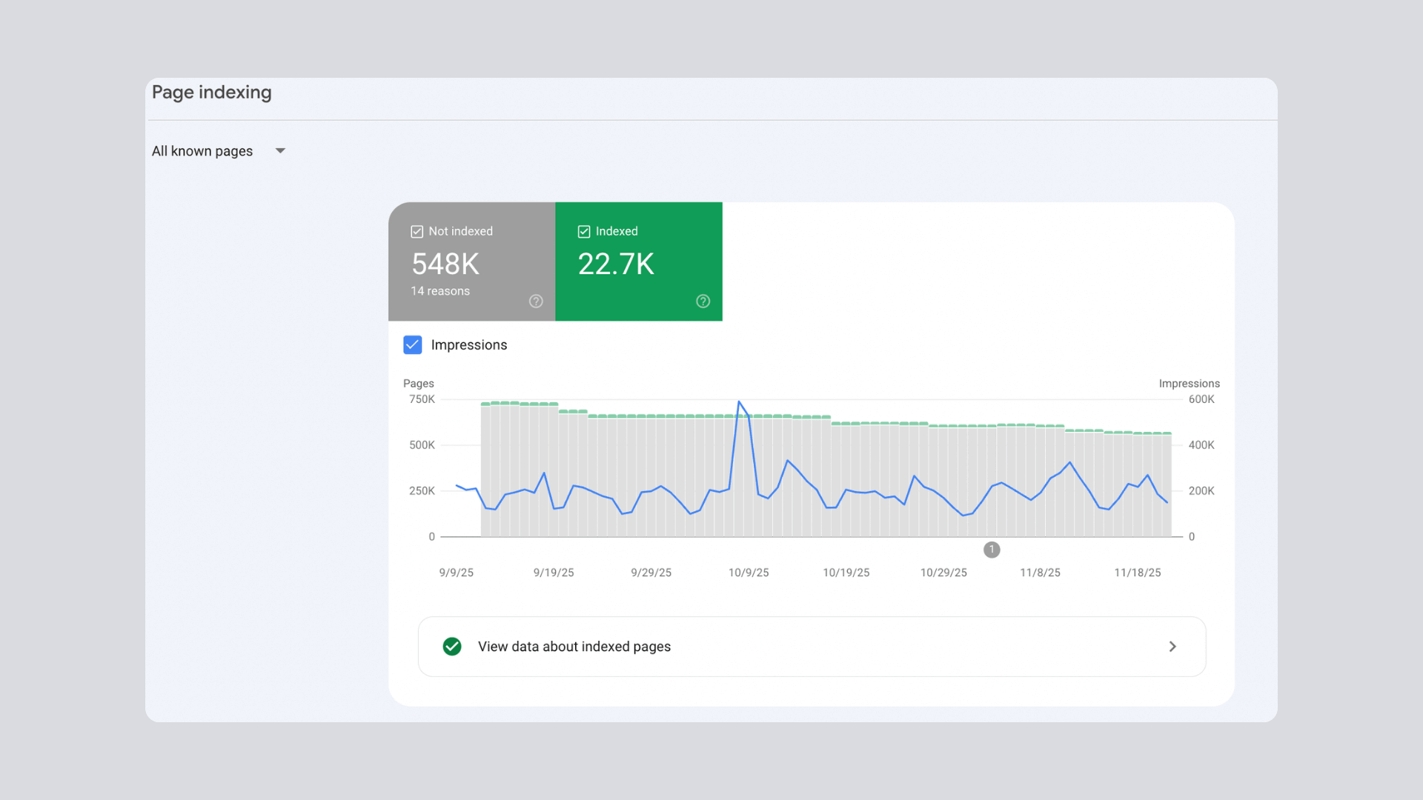1423x800 pixels.
Task: Click the annotation marker on the chart timeline
Action: (992, 550)
